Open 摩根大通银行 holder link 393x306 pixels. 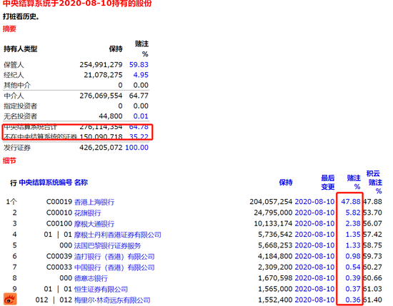pyautogui.click(x=94, y=224)
